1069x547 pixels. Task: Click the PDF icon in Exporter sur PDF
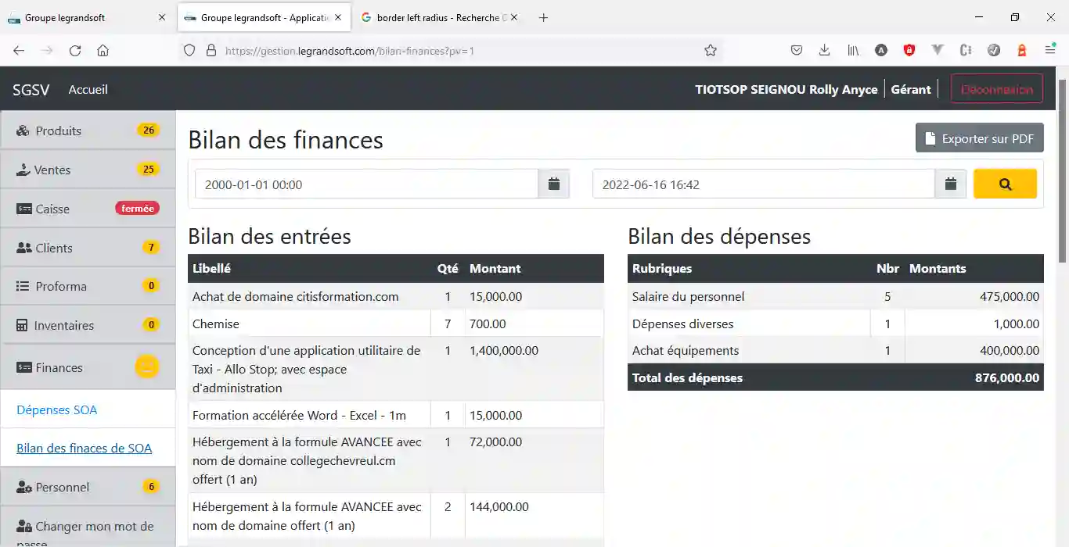tap(930, 138)
